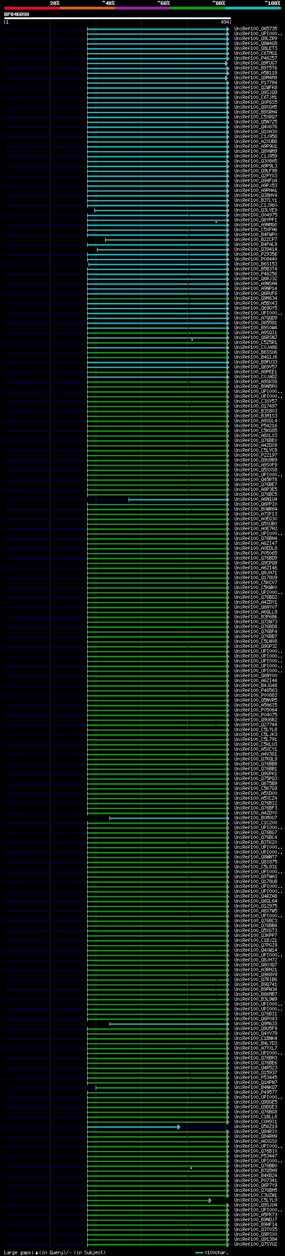Select label UniRef100_Q39414
This screenshot has width=285, height=1256.
tap(255, 249)
